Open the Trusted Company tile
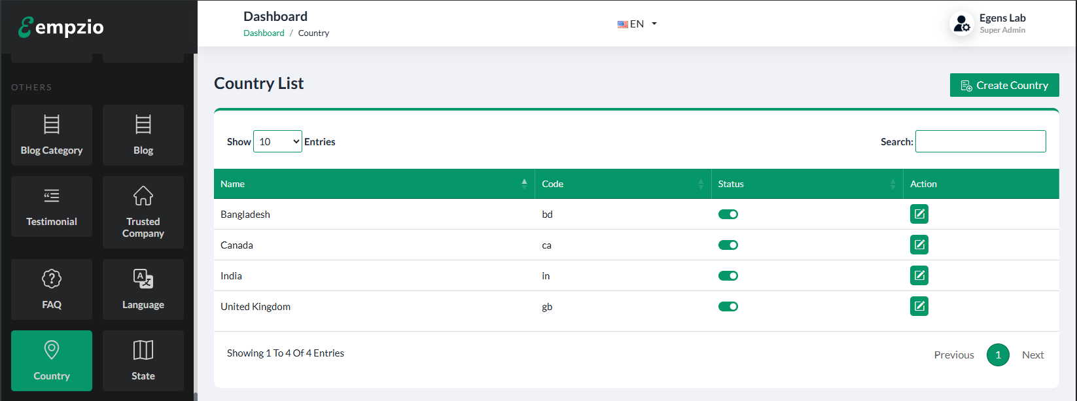The height and width of the screenshot is (401, 1077). (x=143, y=212)
